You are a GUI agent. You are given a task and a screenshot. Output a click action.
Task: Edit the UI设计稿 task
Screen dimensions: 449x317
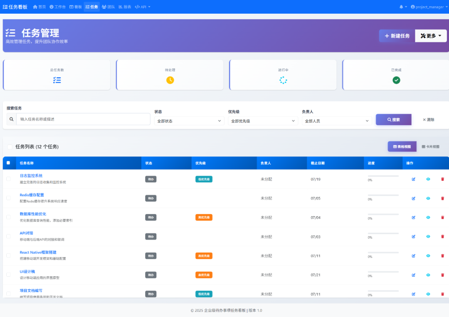point(414,275)
